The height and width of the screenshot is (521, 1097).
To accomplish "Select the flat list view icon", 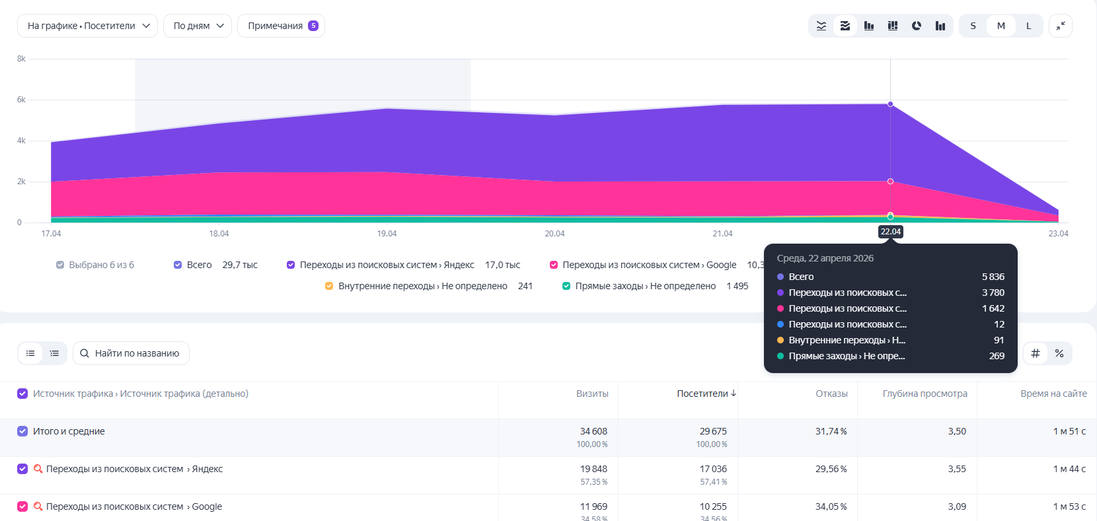I will (30, 353).
